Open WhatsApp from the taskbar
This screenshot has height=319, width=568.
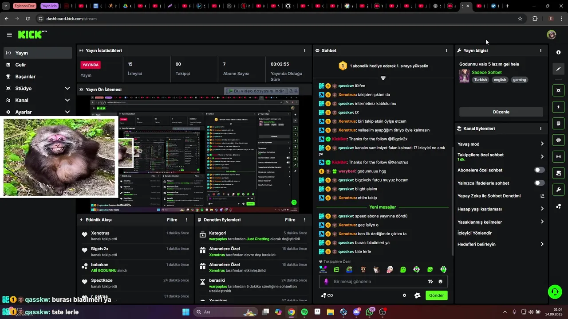click(370, 312)
